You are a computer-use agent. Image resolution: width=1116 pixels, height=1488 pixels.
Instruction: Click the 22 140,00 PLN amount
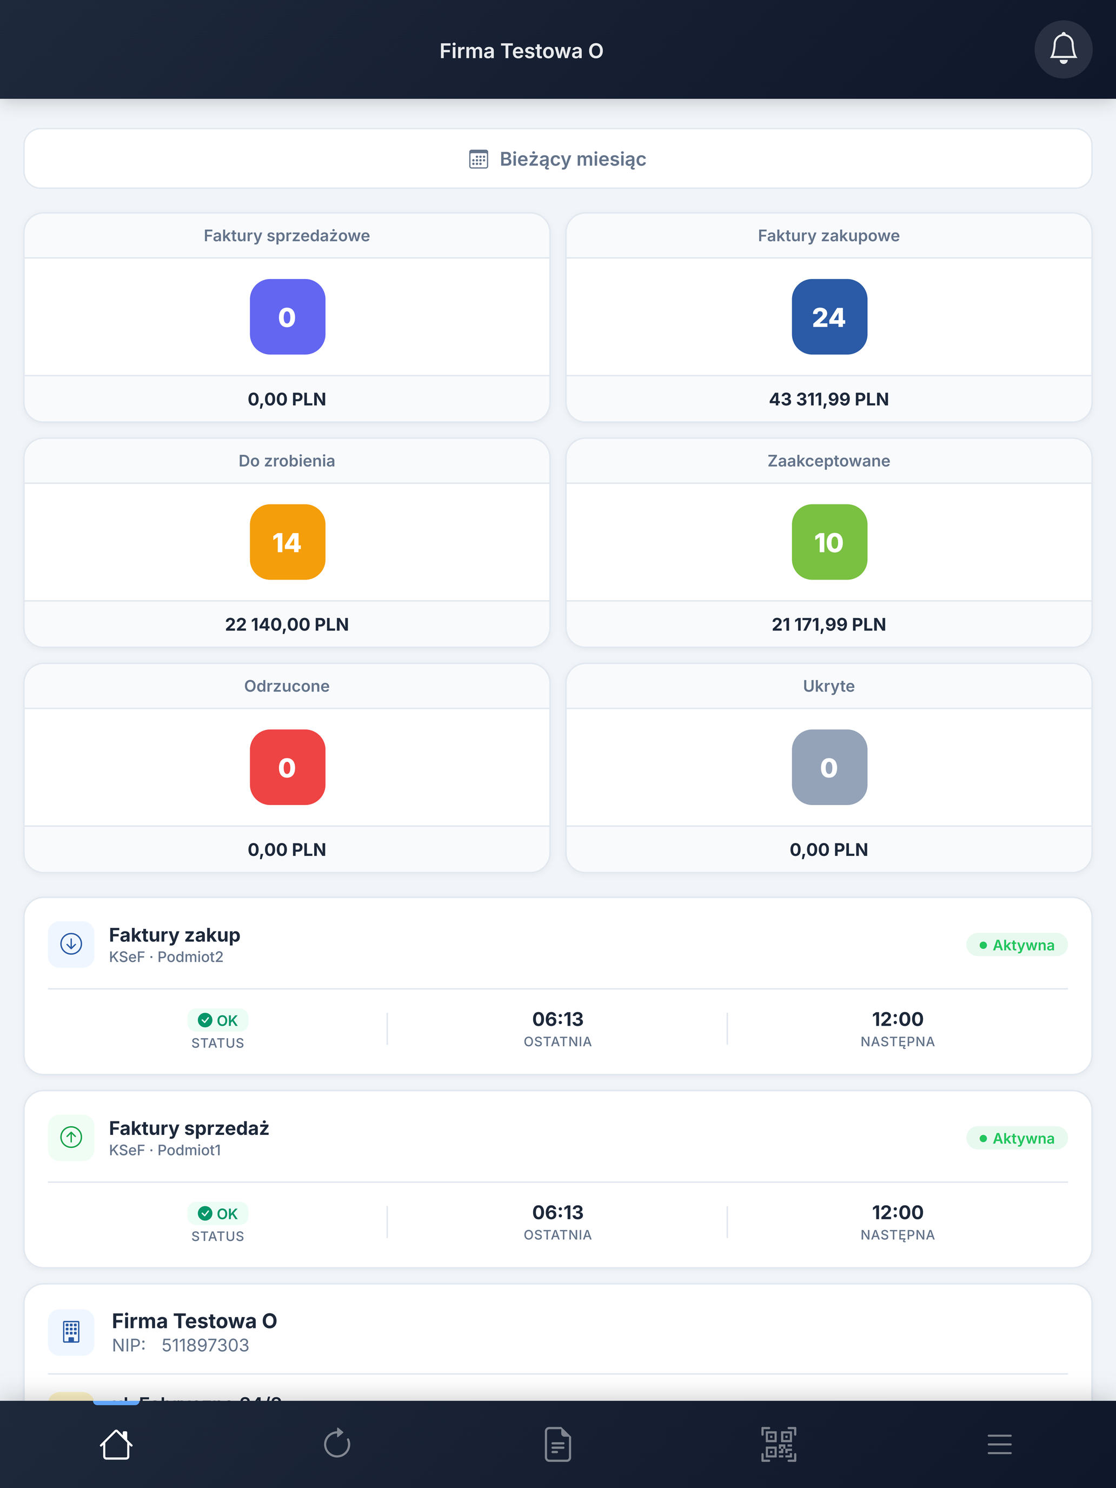287,625
